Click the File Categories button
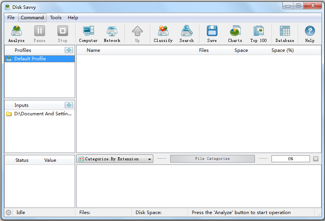This screenshot has width=325, height=221. coord(213,159)
